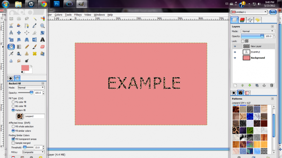282x158 pixels.
Task: Open the Colors menu
Action: tap(59, 15)
